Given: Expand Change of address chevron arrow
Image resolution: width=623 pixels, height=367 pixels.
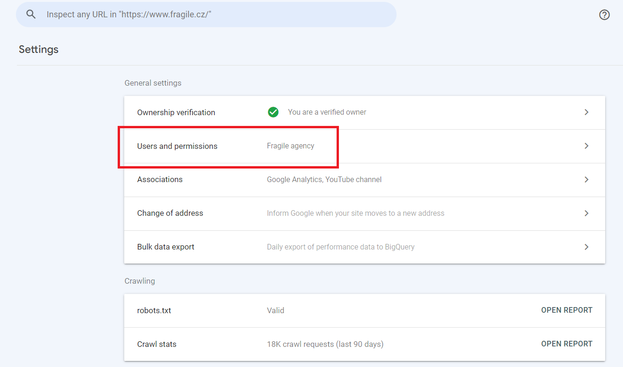Looking at the screenshot, I should (x=586, y=213).
